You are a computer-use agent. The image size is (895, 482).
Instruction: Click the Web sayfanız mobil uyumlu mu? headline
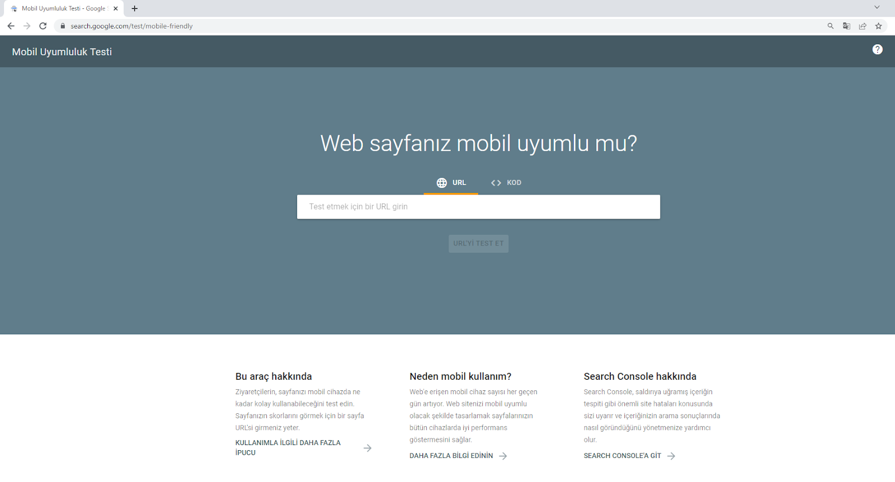click(x=479, y=143)
